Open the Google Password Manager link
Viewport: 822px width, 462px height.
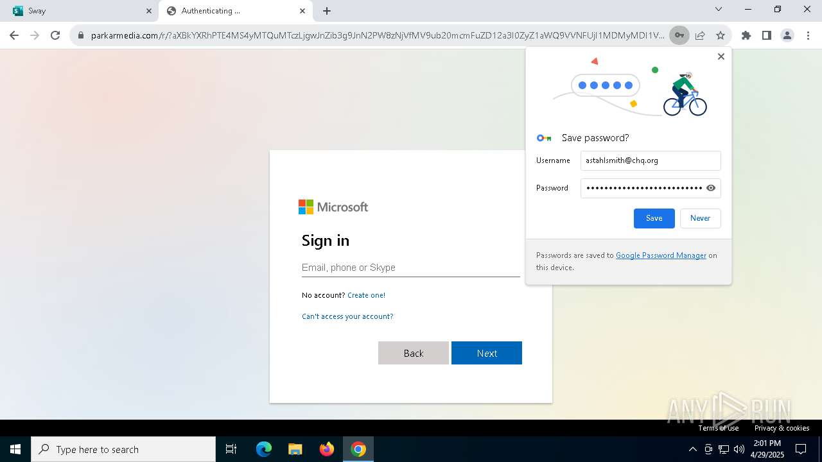(661, 255)
